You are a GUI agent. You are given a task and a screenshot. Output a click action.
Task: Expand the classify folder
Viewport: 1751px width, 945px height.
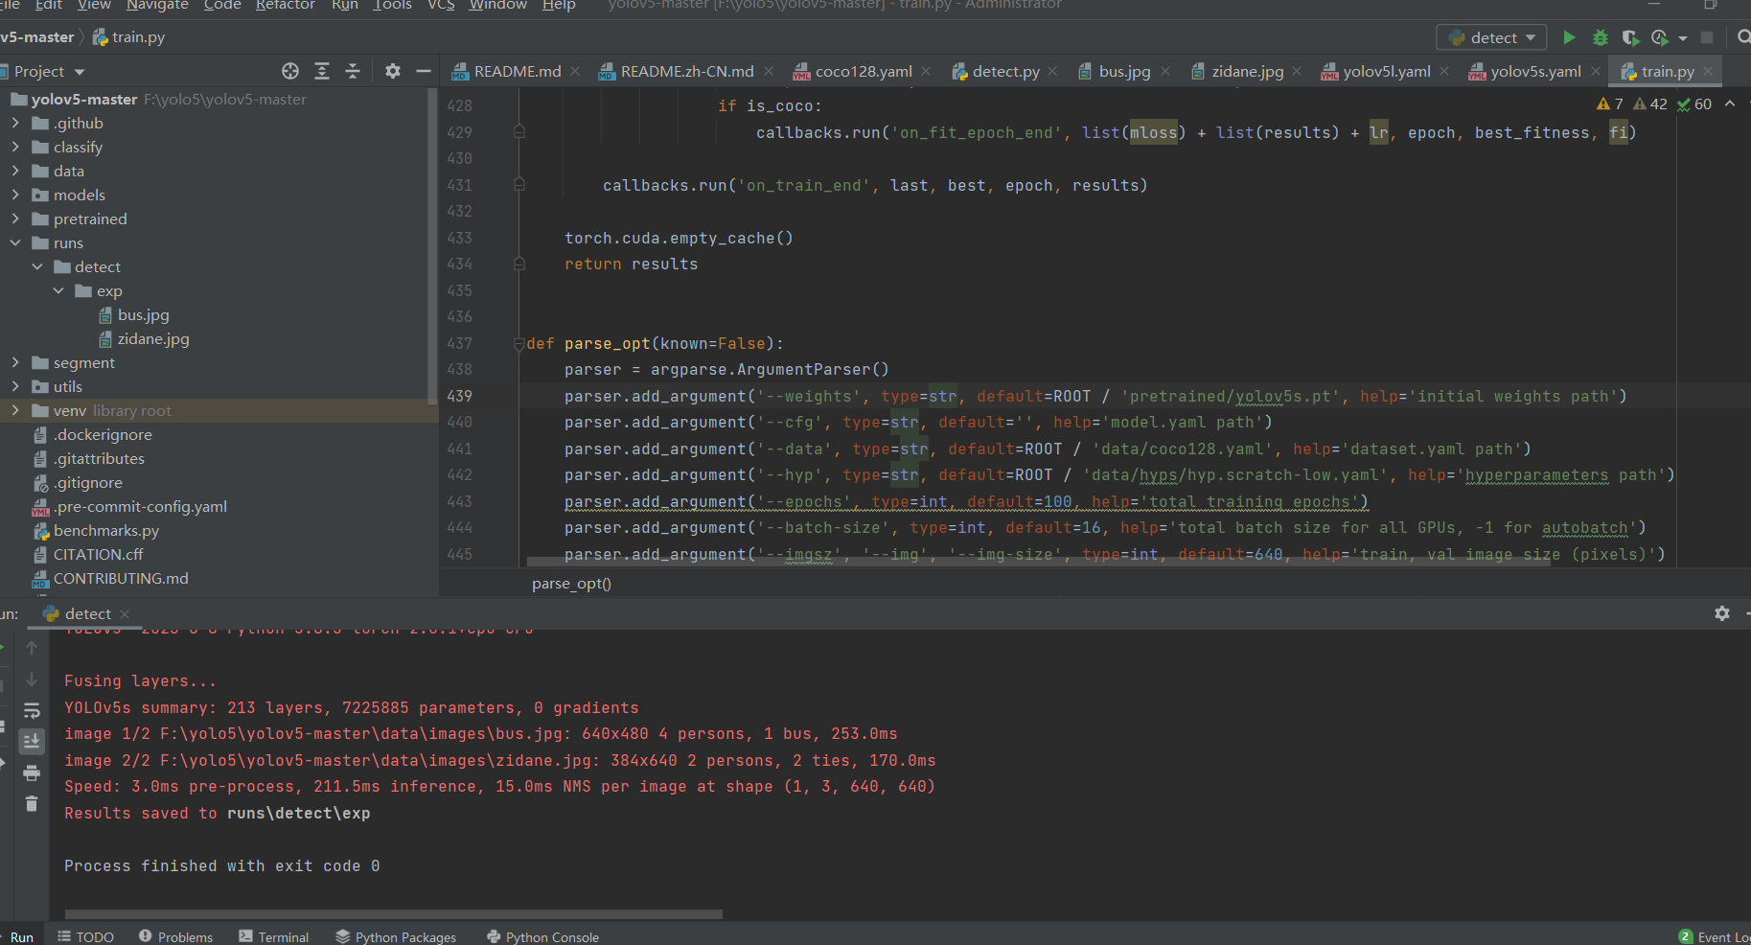point(15,147)
